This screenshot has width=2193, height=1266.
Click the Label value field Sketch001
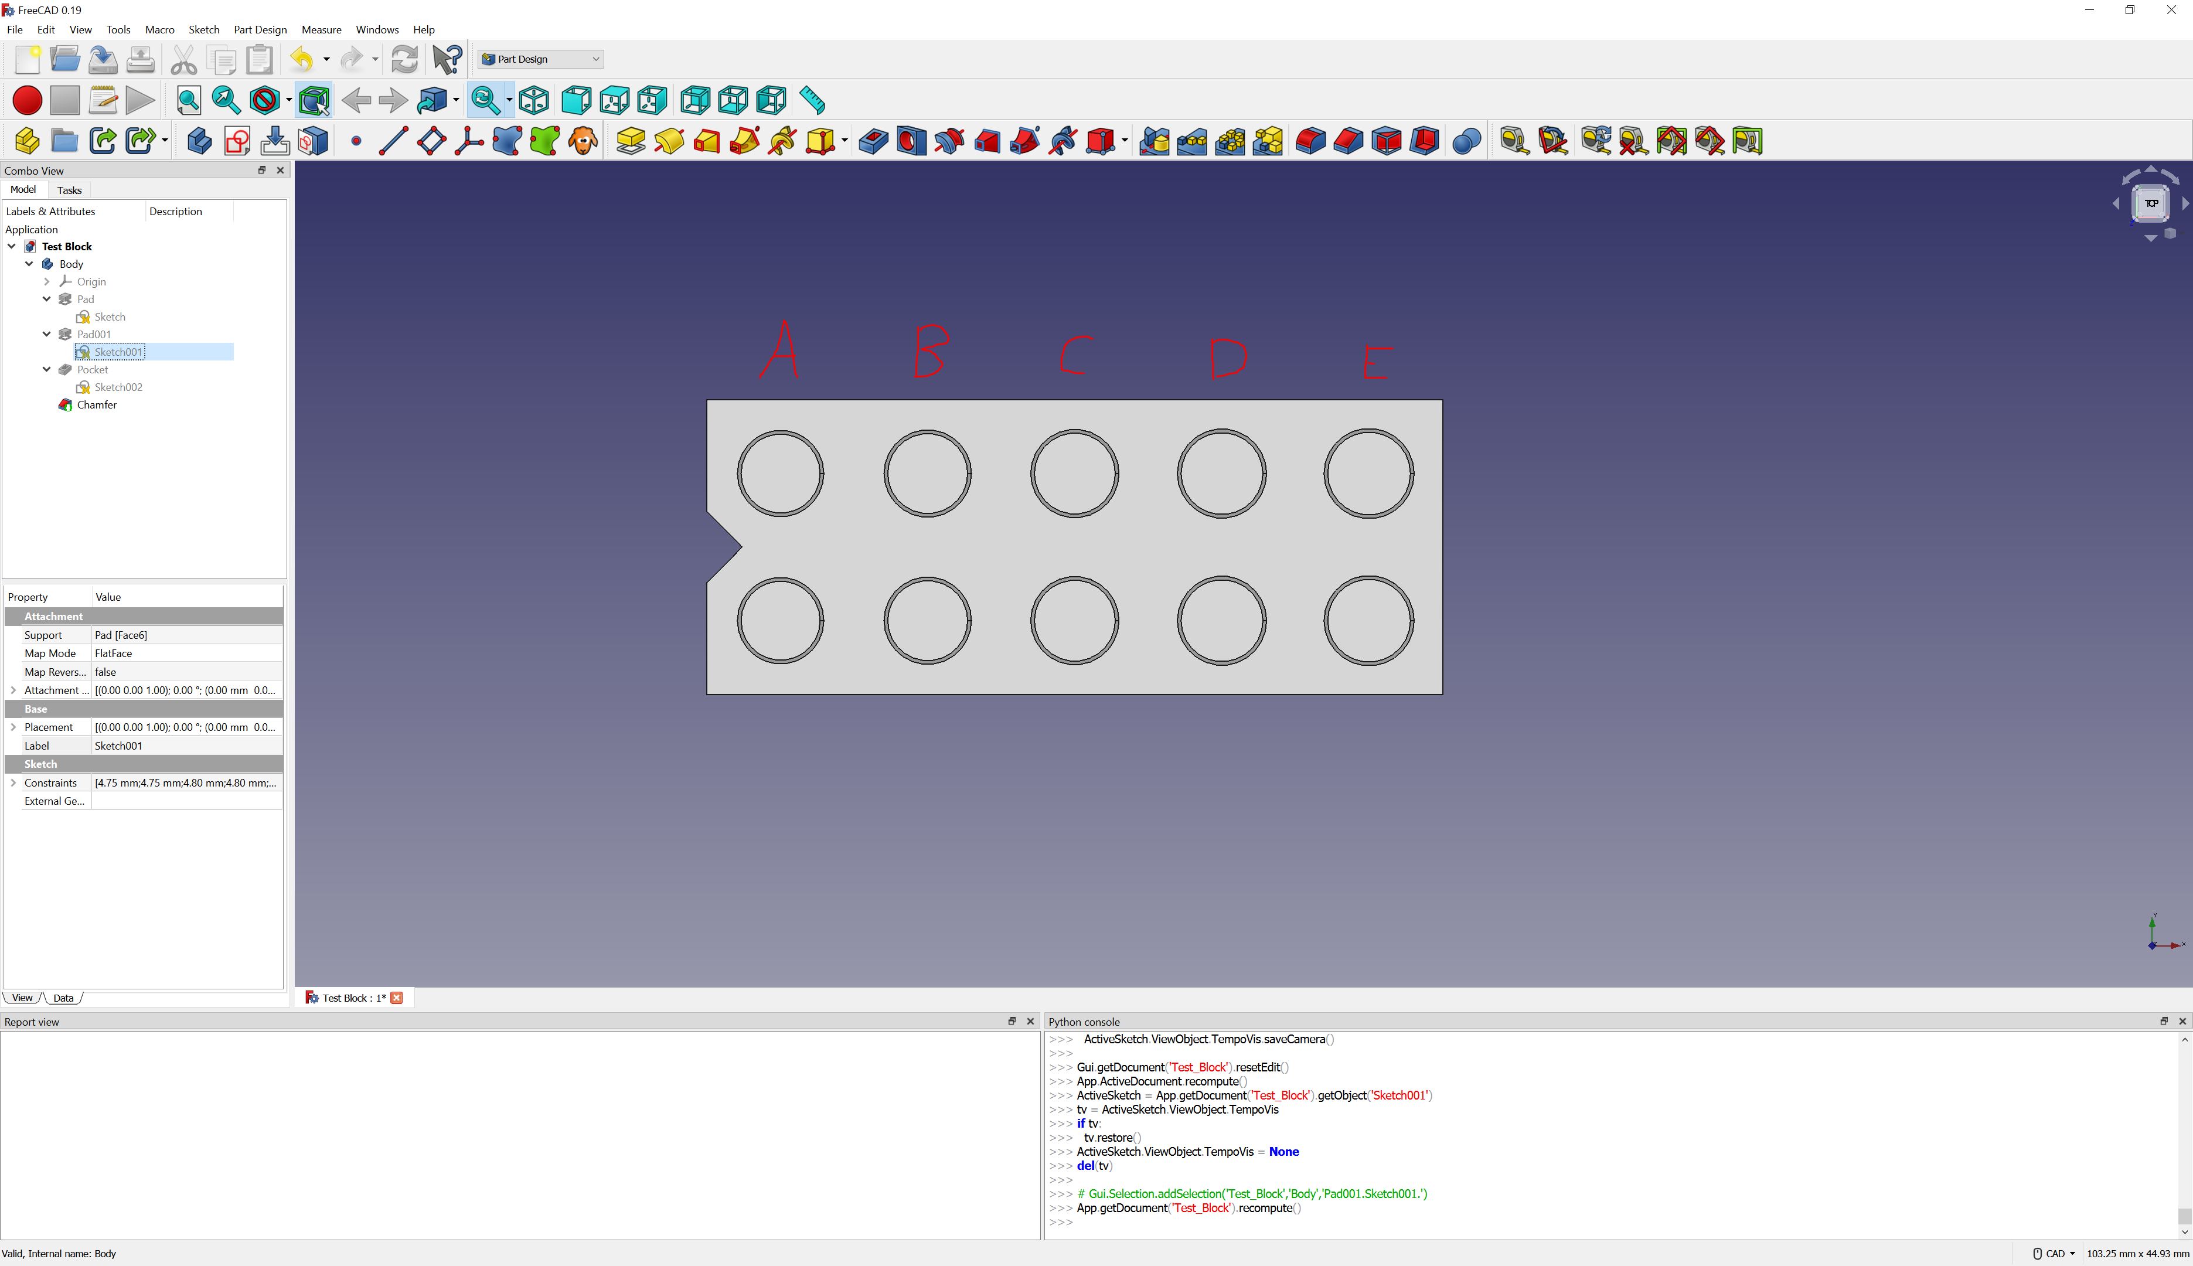click(187, 745)
